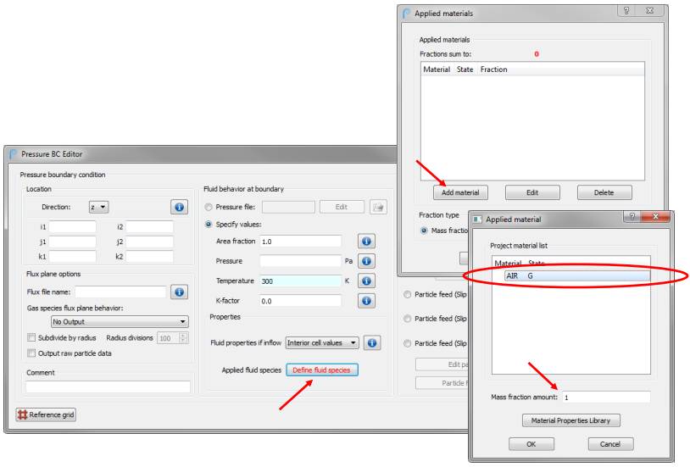Open the Direction dropdown
The width and height of the screenshot is (690, 467).
[98, 207]
